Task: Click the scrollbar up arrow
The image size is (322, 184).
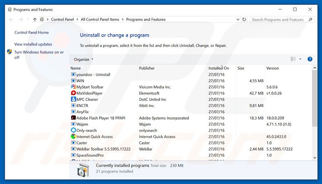Action: 315,68
